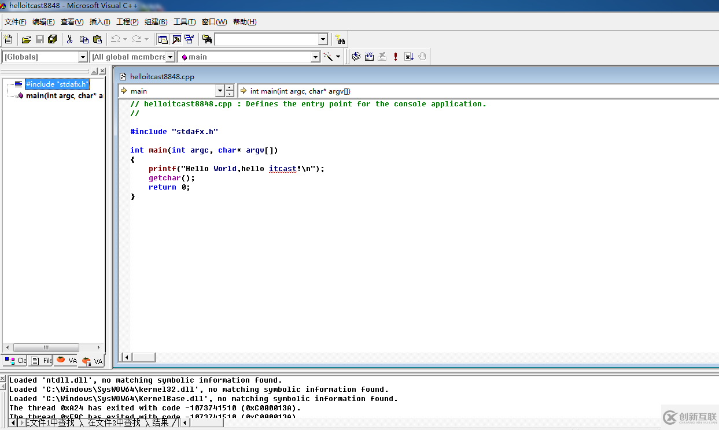
Task: Click the return 0; line in the code
Action: click(169, 187)
